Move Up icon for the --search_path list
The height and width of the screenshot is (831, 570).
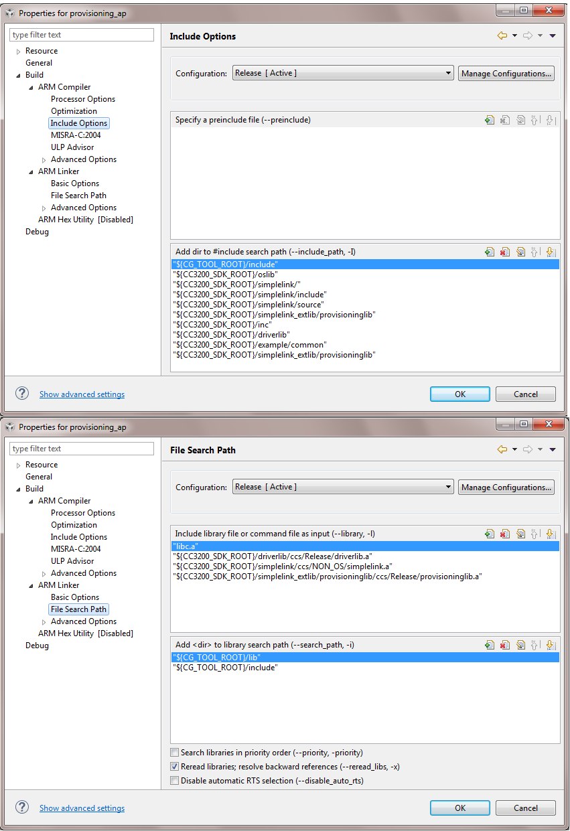coord(535,645)
